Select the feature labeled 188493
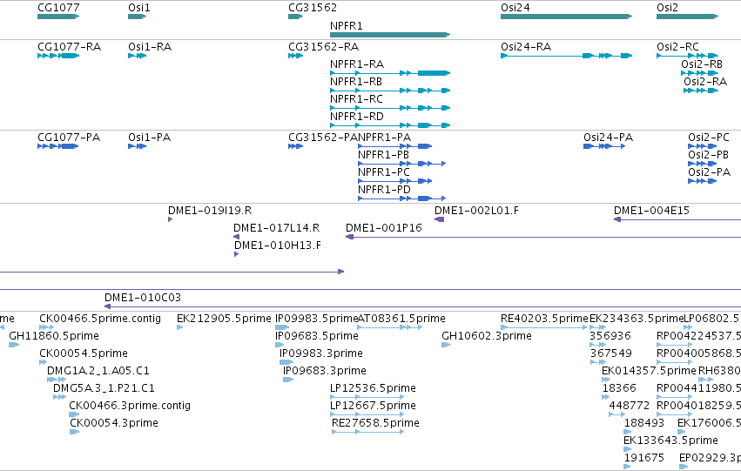Viewport: 741px width, 471px height. coord(644,424)
